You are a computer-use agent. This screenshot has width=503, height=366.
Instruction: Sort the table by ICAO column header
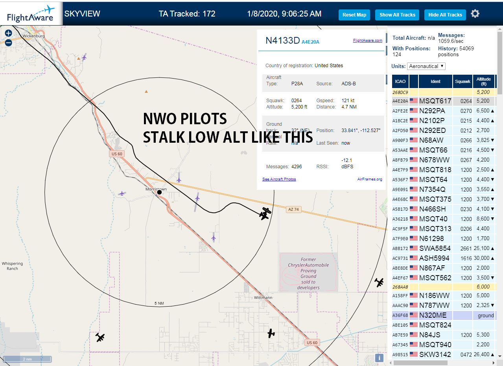[x=400, y=81]
